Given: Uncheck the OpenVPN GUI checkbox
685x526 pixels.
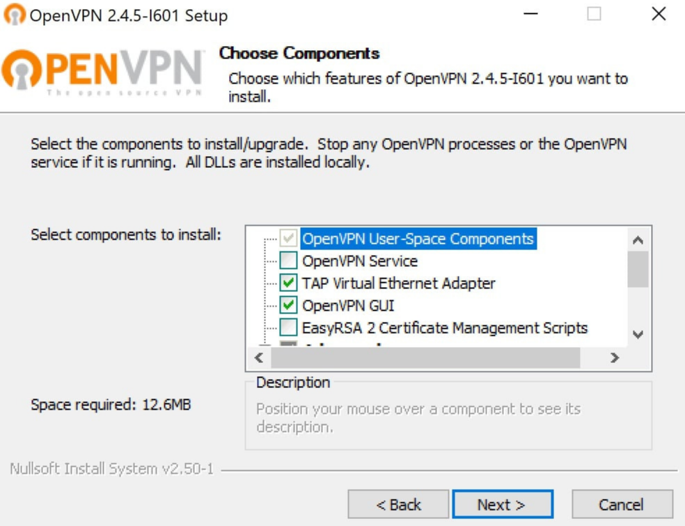Looking at the screenshot, I should (288, 305).
